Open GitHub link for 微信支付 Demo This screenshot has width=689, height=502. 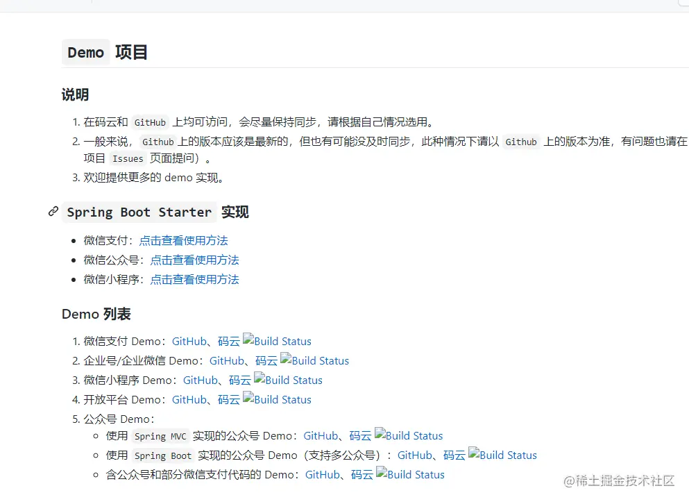point(189,342)
